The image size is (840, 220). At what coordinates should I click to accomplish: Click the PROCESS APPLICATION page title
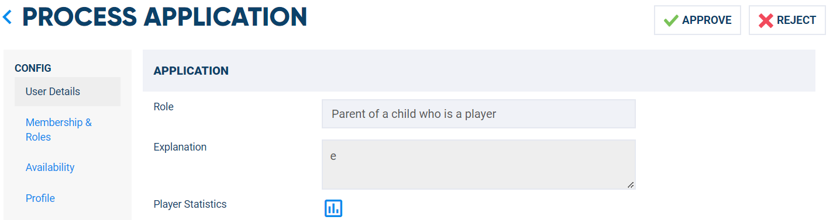click(164, 18)
